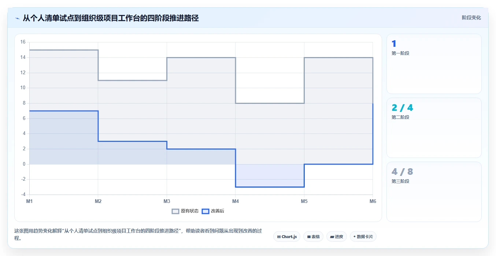Open the 第三阶段 card showing 4 / 8
This screenshot has width=496, height=256.
pos(434,192)
